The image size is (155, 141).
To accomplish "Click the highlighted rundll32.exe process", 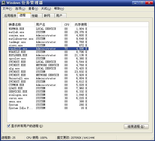I will 48,49.
